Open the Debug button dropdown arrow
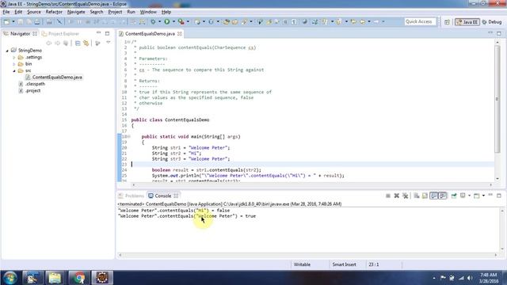This screenshot has width=507, height=285. coord(159,21)
